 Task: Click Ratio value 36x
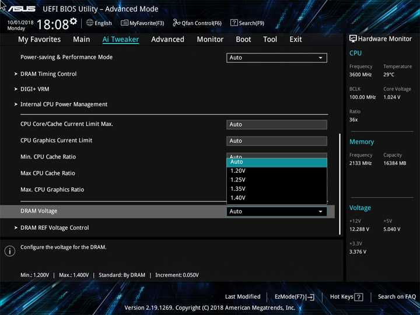point(353,120)
